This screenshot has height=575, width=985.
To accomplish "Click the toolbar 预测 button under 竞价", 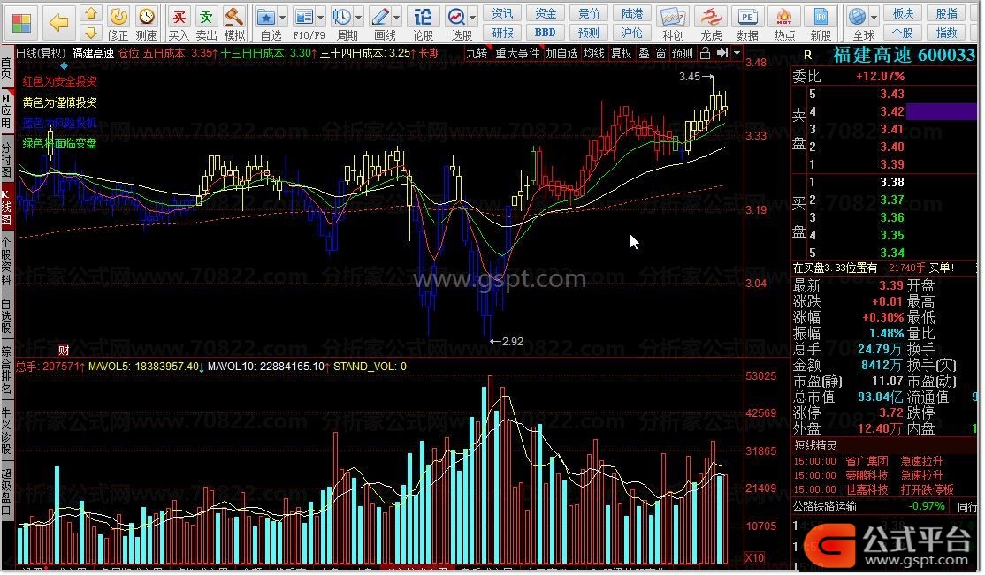I will tap(589, 33).
